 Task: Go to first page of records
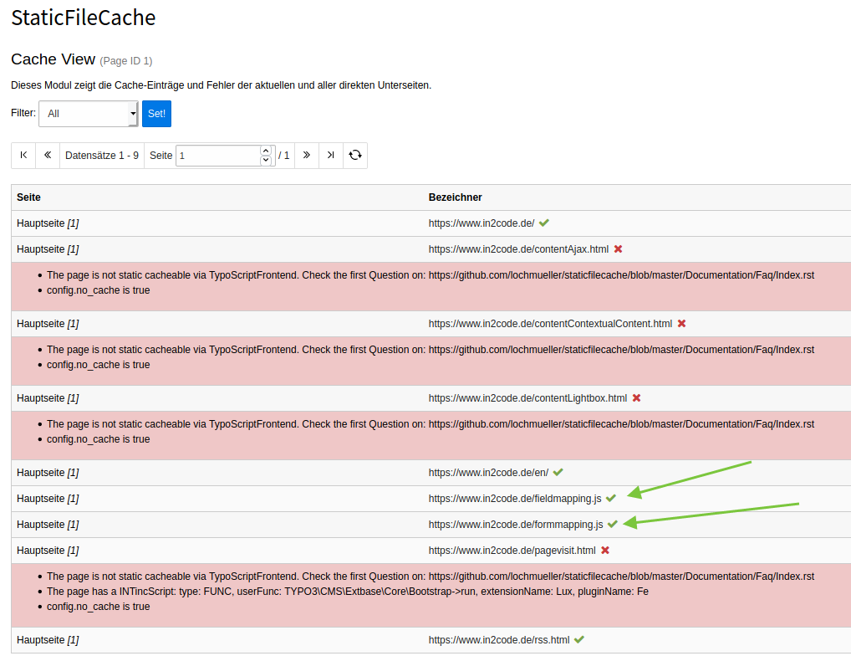click(x=23, y=156)
